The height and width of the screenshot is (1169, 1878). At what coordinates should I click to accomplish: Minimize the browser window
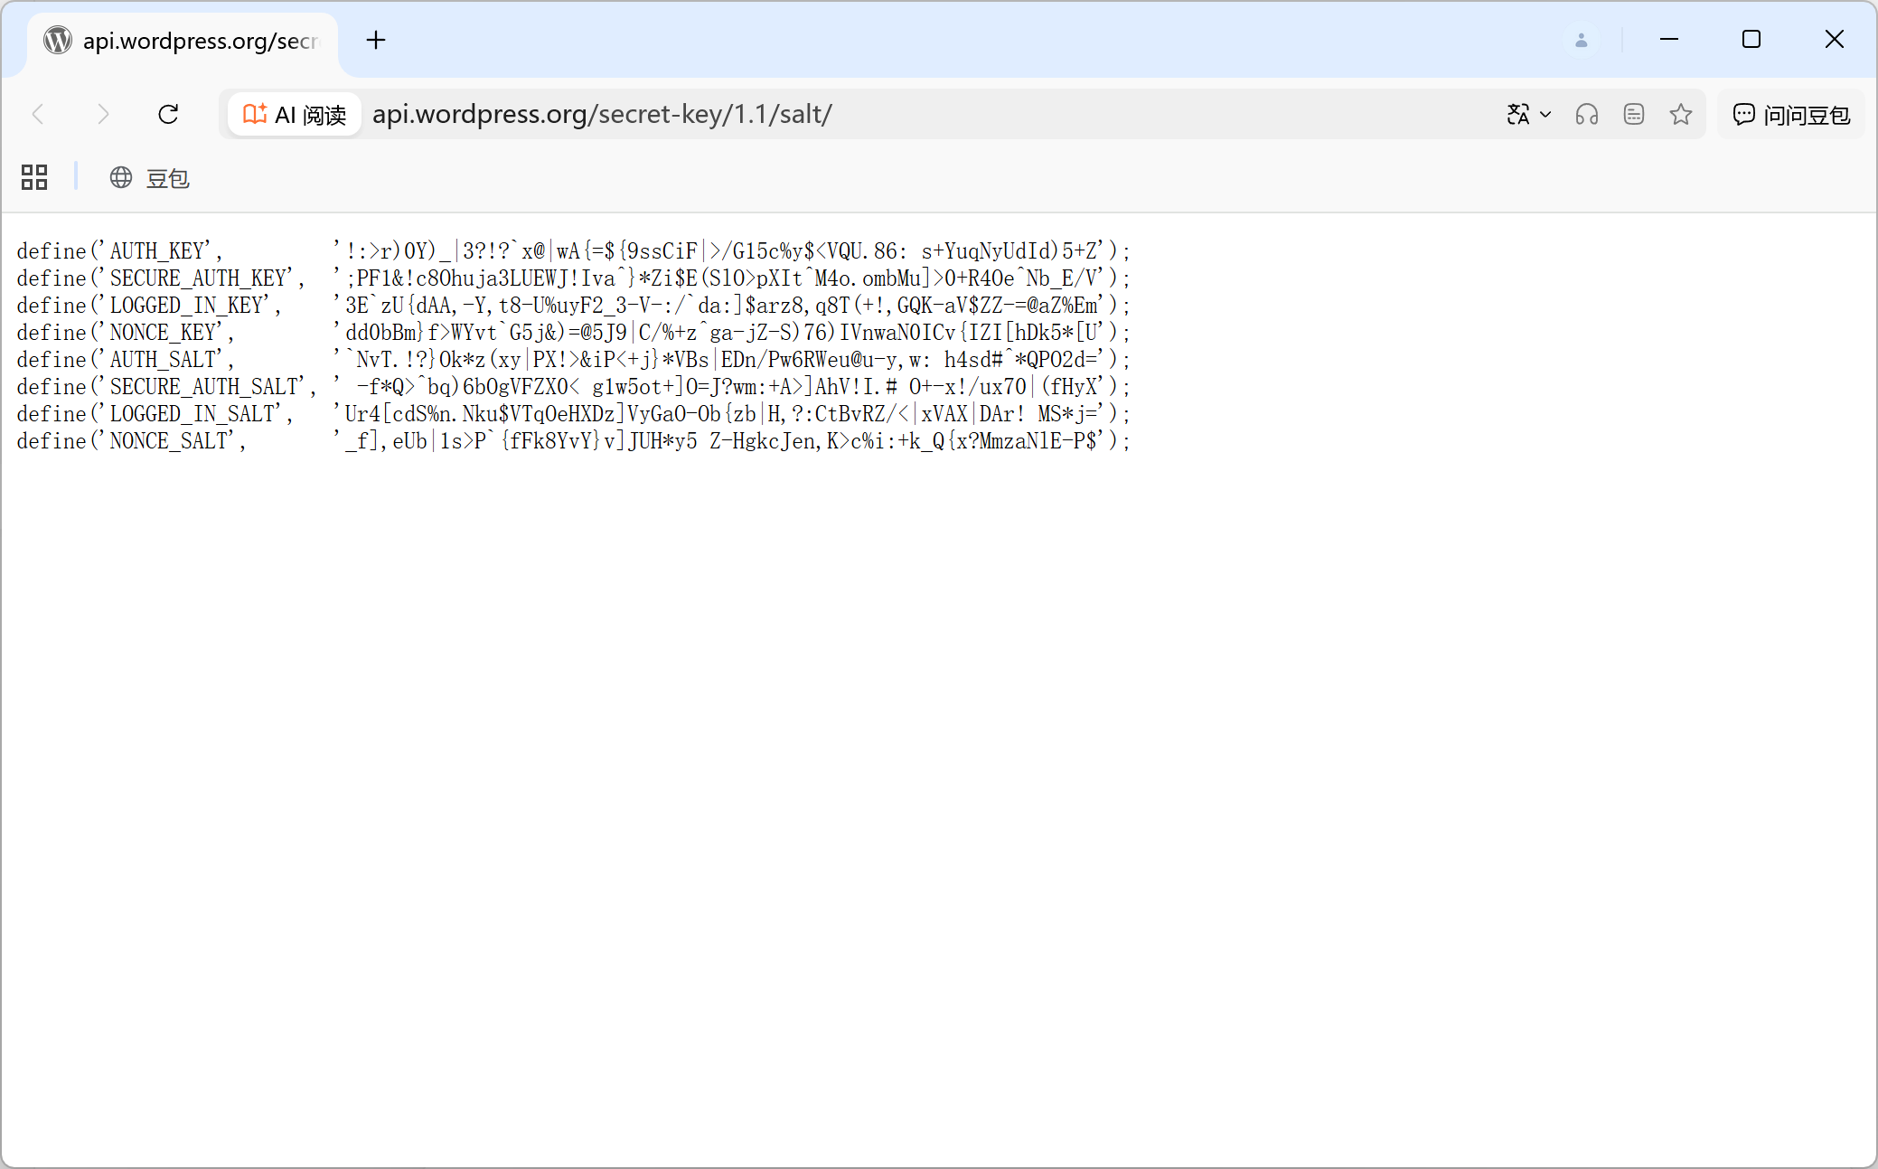[x=1669, y=40]
